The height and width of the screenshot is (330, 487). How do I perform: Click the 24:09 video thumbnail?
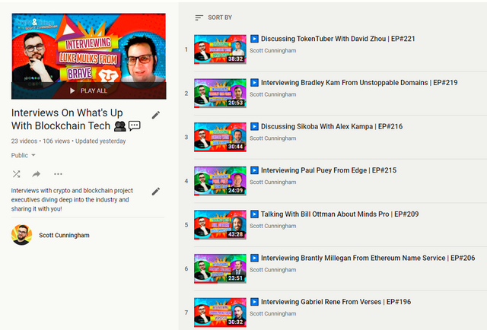(x=220, y=181)
